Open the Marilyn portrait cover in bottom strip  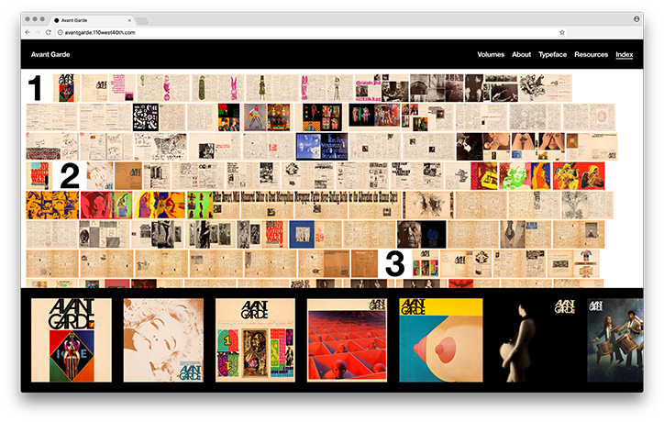pyautogui.click(x=163, y=339)
